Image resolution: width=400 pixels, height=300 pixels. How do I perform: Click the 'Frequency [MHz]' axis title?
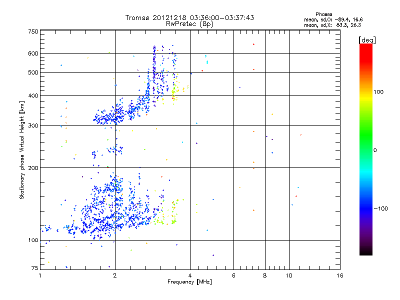189,282
